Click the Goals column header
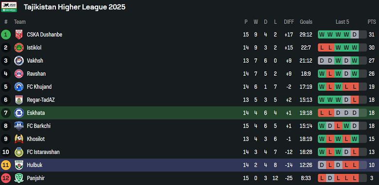379x185 pixels. click(306, 22)
